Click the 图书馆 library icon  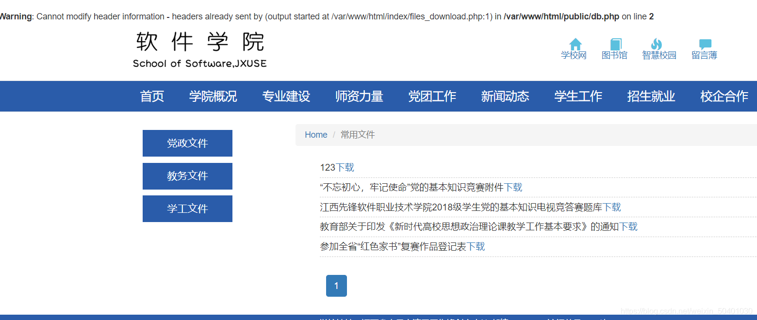tap(614, 47)
